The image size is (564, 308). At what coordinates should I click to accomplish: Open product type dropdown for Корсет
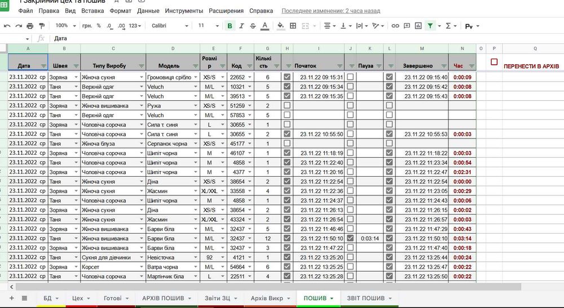[x=142, y=267]
